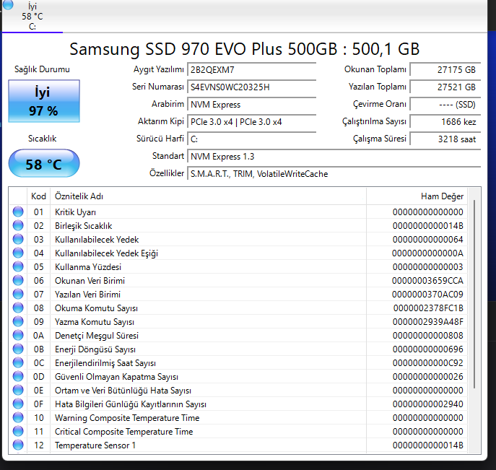
Task: Click status orb for Temperature Sensor 1 row
Action: 18,445
